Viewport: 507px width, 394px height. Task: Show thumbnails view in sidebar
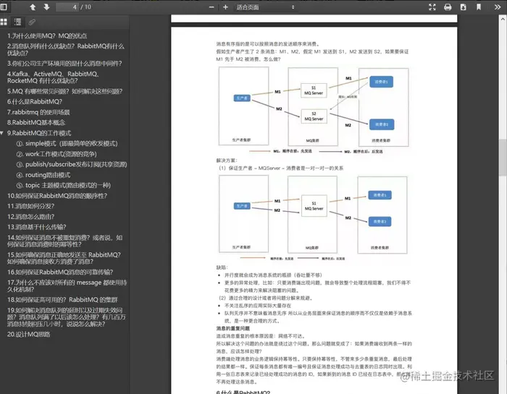(x=4, y=22)
